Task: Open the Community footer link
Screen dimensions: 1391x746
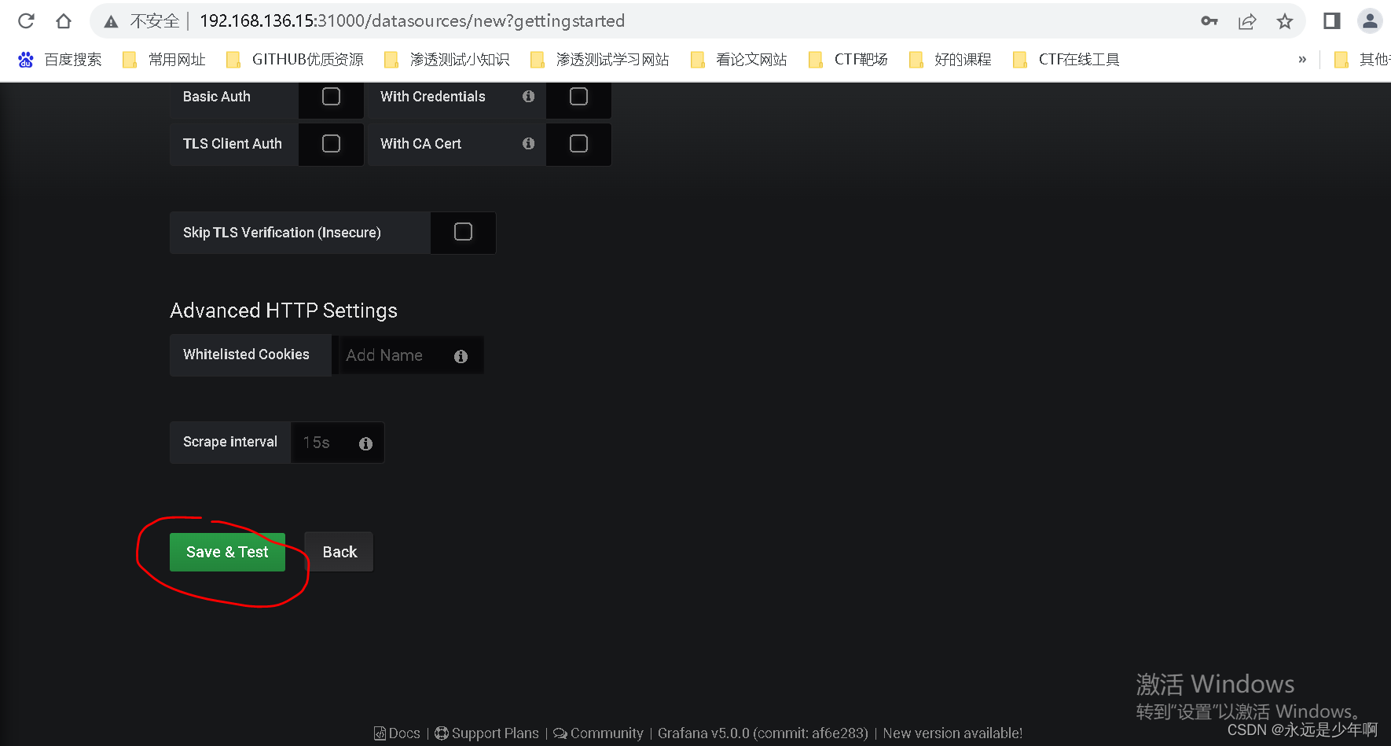Action: pos(598,733)
